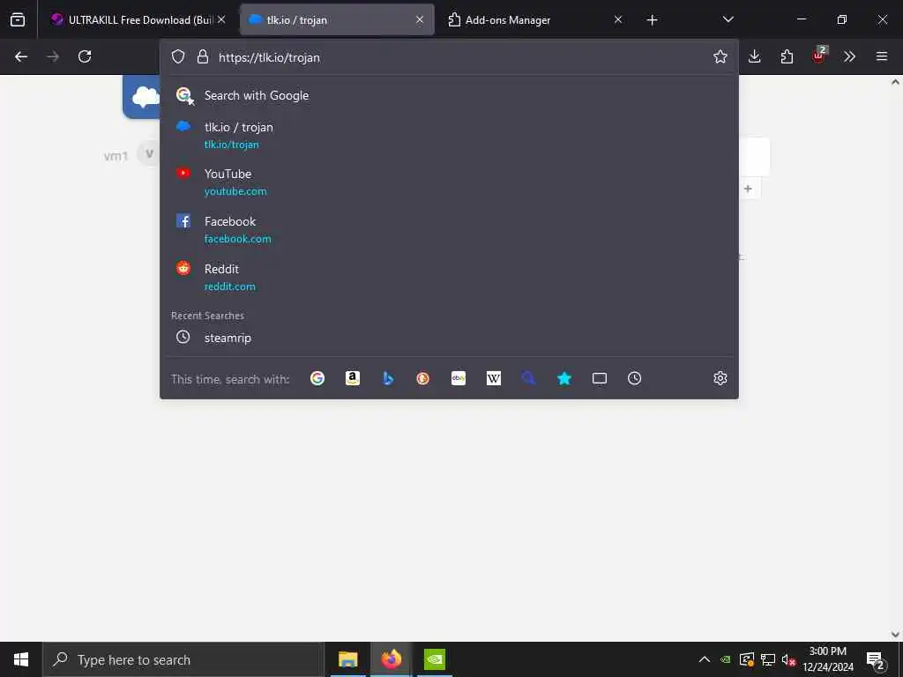Open Firefox View recent browsing icon
This screenshot has width=903, height=677.
[x=18, y=19]
